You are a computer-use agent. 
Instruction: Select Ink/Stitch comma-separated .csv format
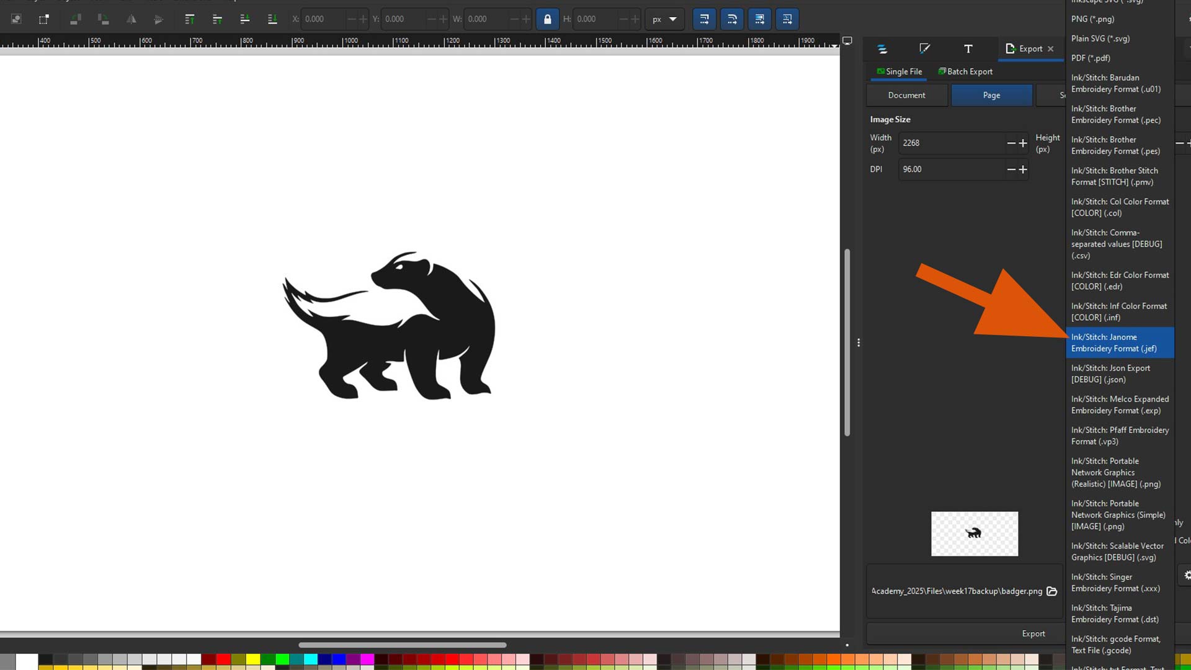click(1120, 244)
